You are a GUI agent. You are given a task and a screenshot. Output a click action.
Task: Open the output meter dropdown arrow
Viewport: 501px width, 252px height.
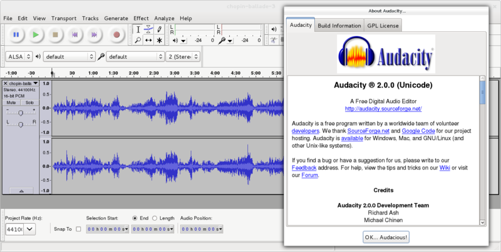tap(183, 41)
